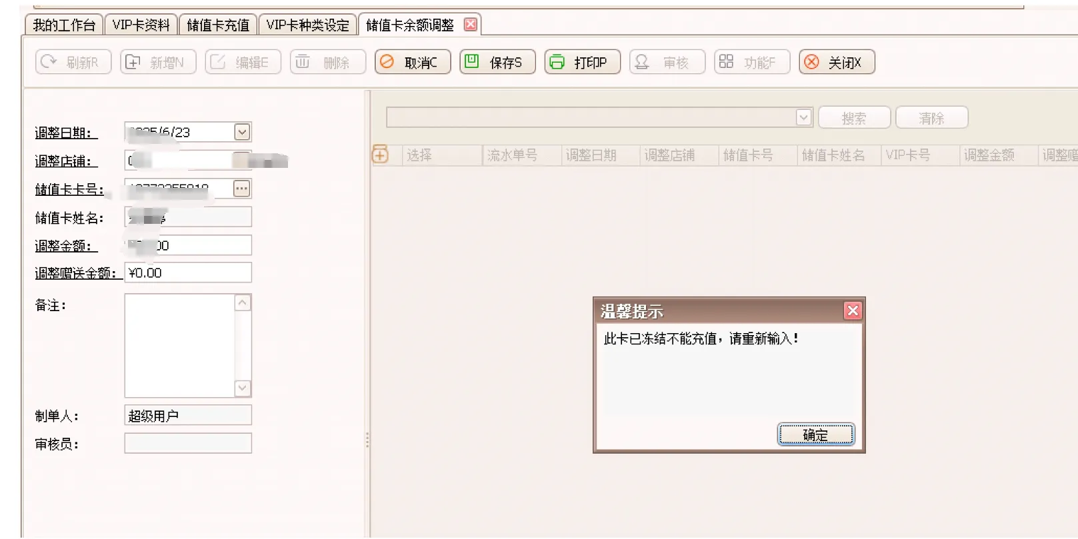1078x539 pixels.
Task: Expand the search criteria combo box
Action: [x=803, y=118]
